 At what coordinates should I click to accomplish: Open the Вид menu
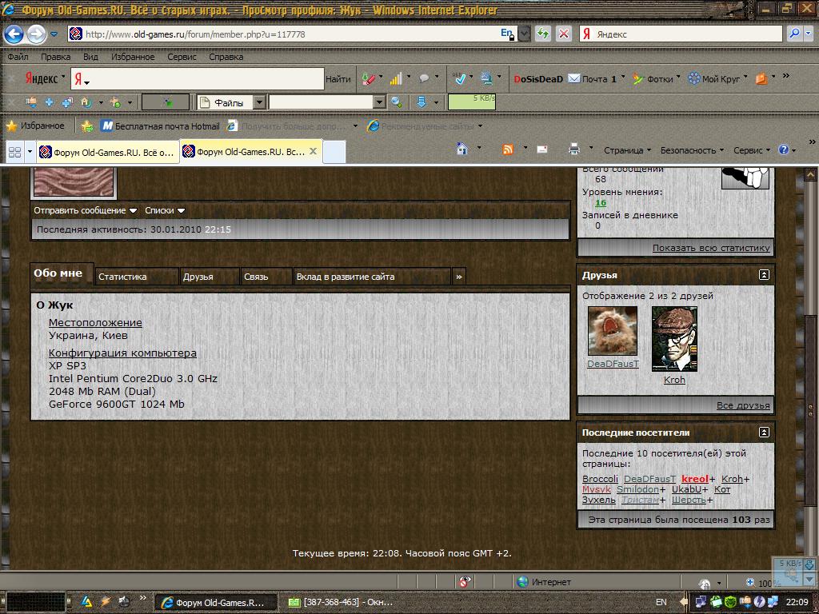click(90, 57)
